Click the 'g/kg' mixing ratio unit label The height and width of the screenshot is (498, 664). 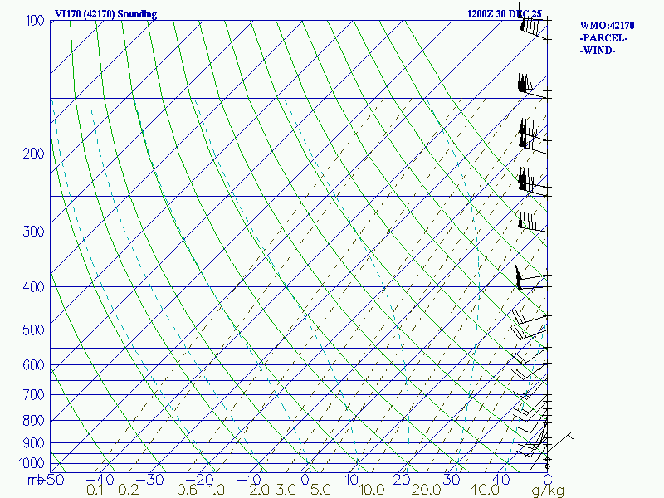(548, 491)
